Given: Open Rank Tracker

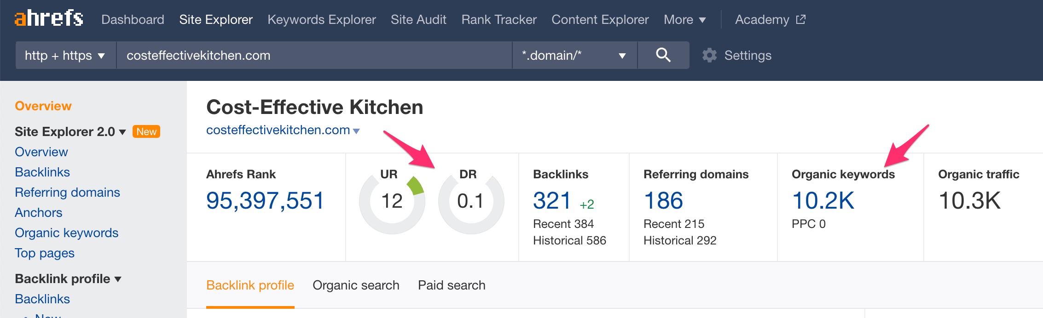Looking at the screenshot, I should [x=499, y=19].
